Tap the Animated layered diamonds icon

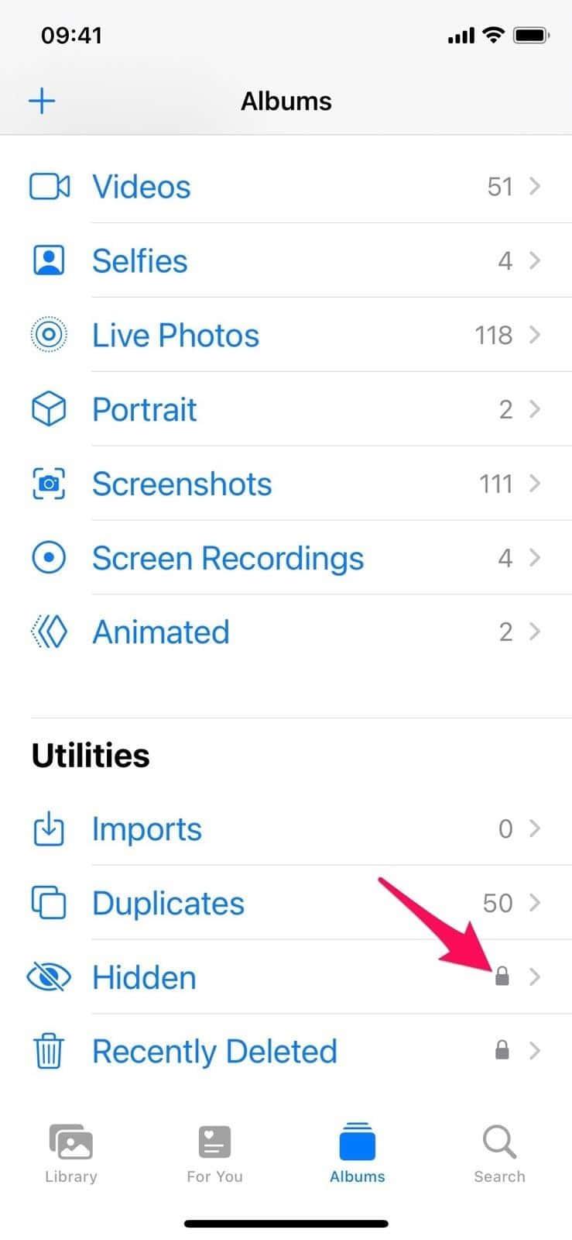(49, 632)
